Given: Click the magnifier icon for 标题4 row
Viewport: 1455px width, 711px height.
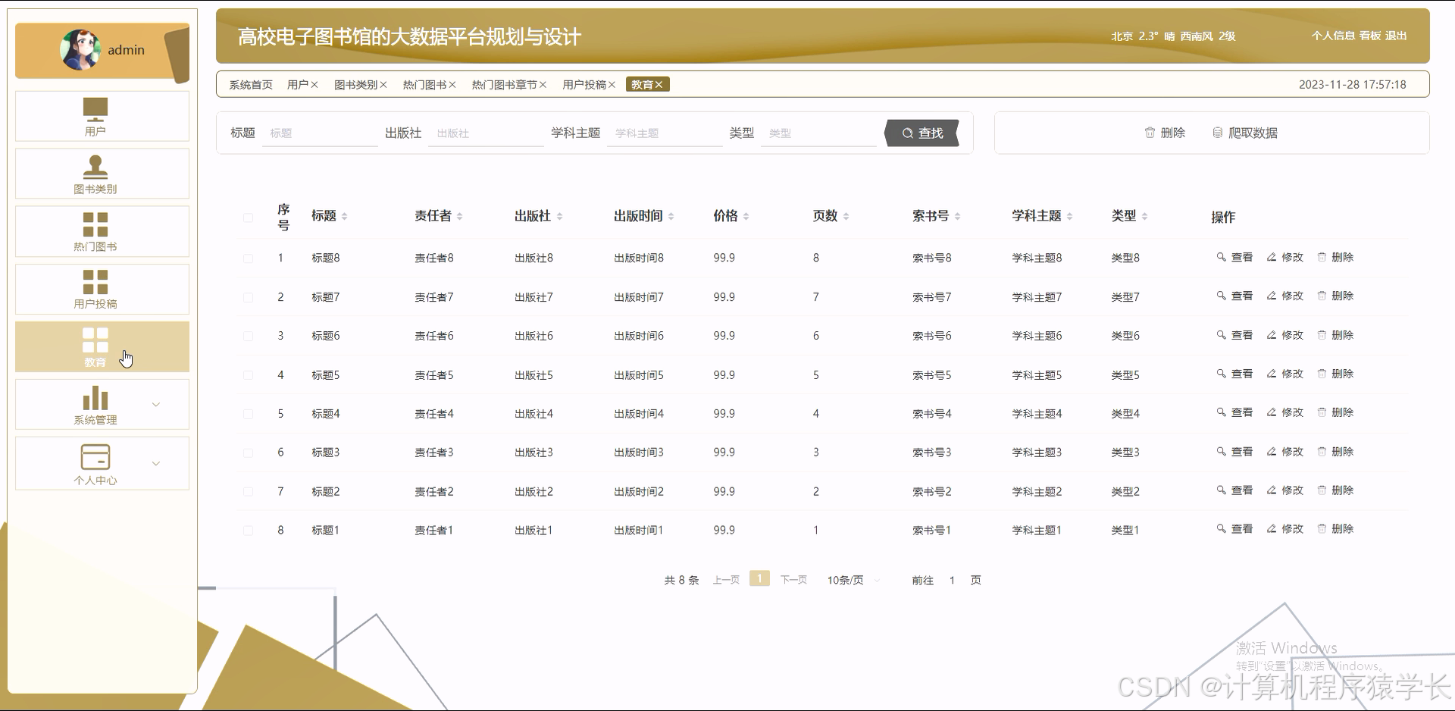Looking at the screenshot, I should point(1221,412).
